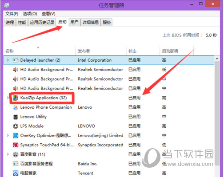
Task: Select the OneKey Optimizer entry name
Action: (46, 135)
